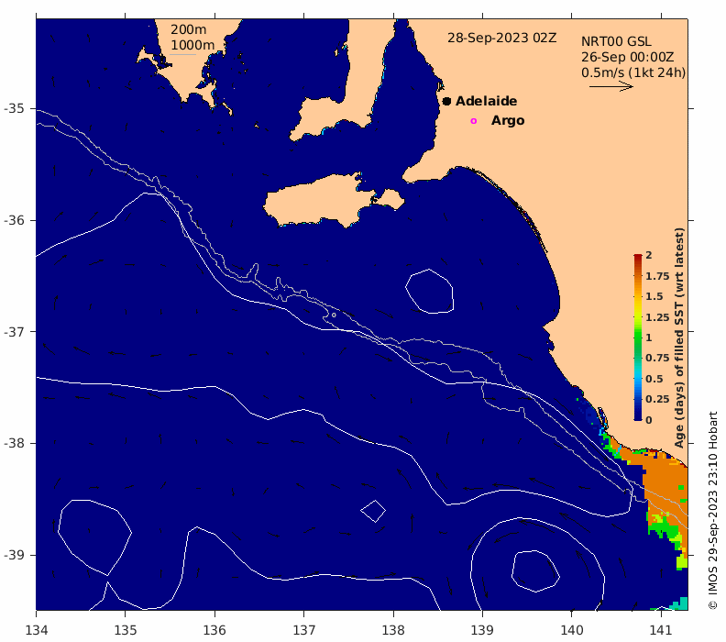The width and height of the screenshot is (726, 642).
Task: Click the IMOS copyright timestamp text
Action: tap(712, 511)
